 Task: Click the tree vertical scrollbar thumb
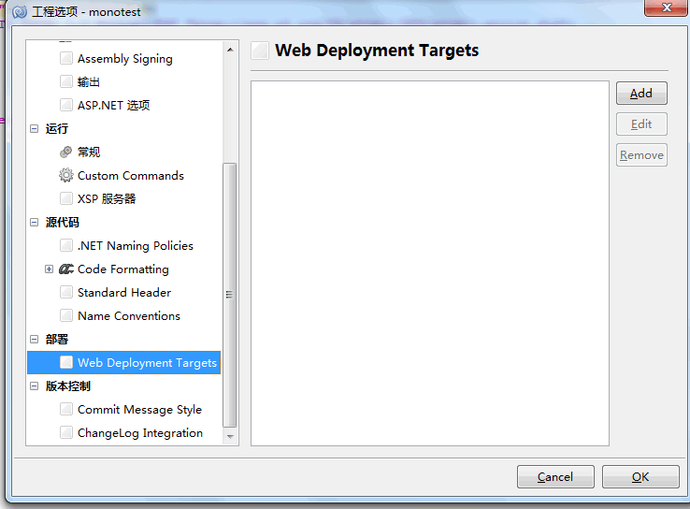point(230,295)
